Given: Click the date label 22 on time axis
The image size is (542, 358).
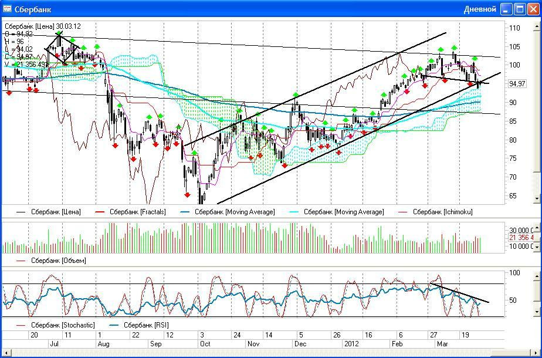Looking at the screenshot, I should (135, 335).
